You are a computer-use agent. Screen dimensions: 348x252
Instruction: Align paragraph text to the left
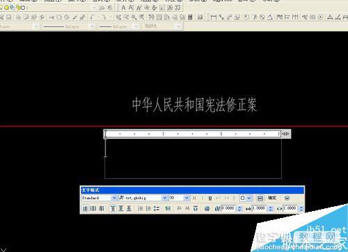click(x=85, y=208)
